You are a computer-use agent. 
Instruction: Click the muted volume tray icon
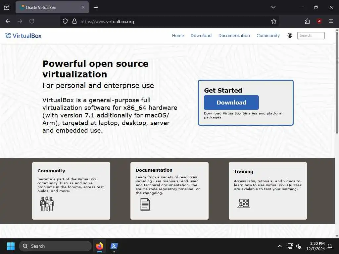click(299, 246)
